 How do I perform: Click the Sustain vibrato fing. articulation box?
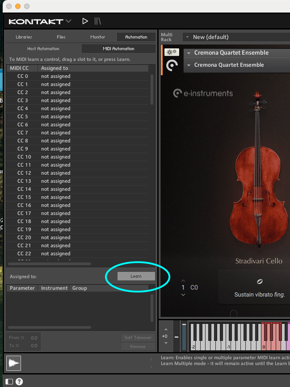pos(254,287)
